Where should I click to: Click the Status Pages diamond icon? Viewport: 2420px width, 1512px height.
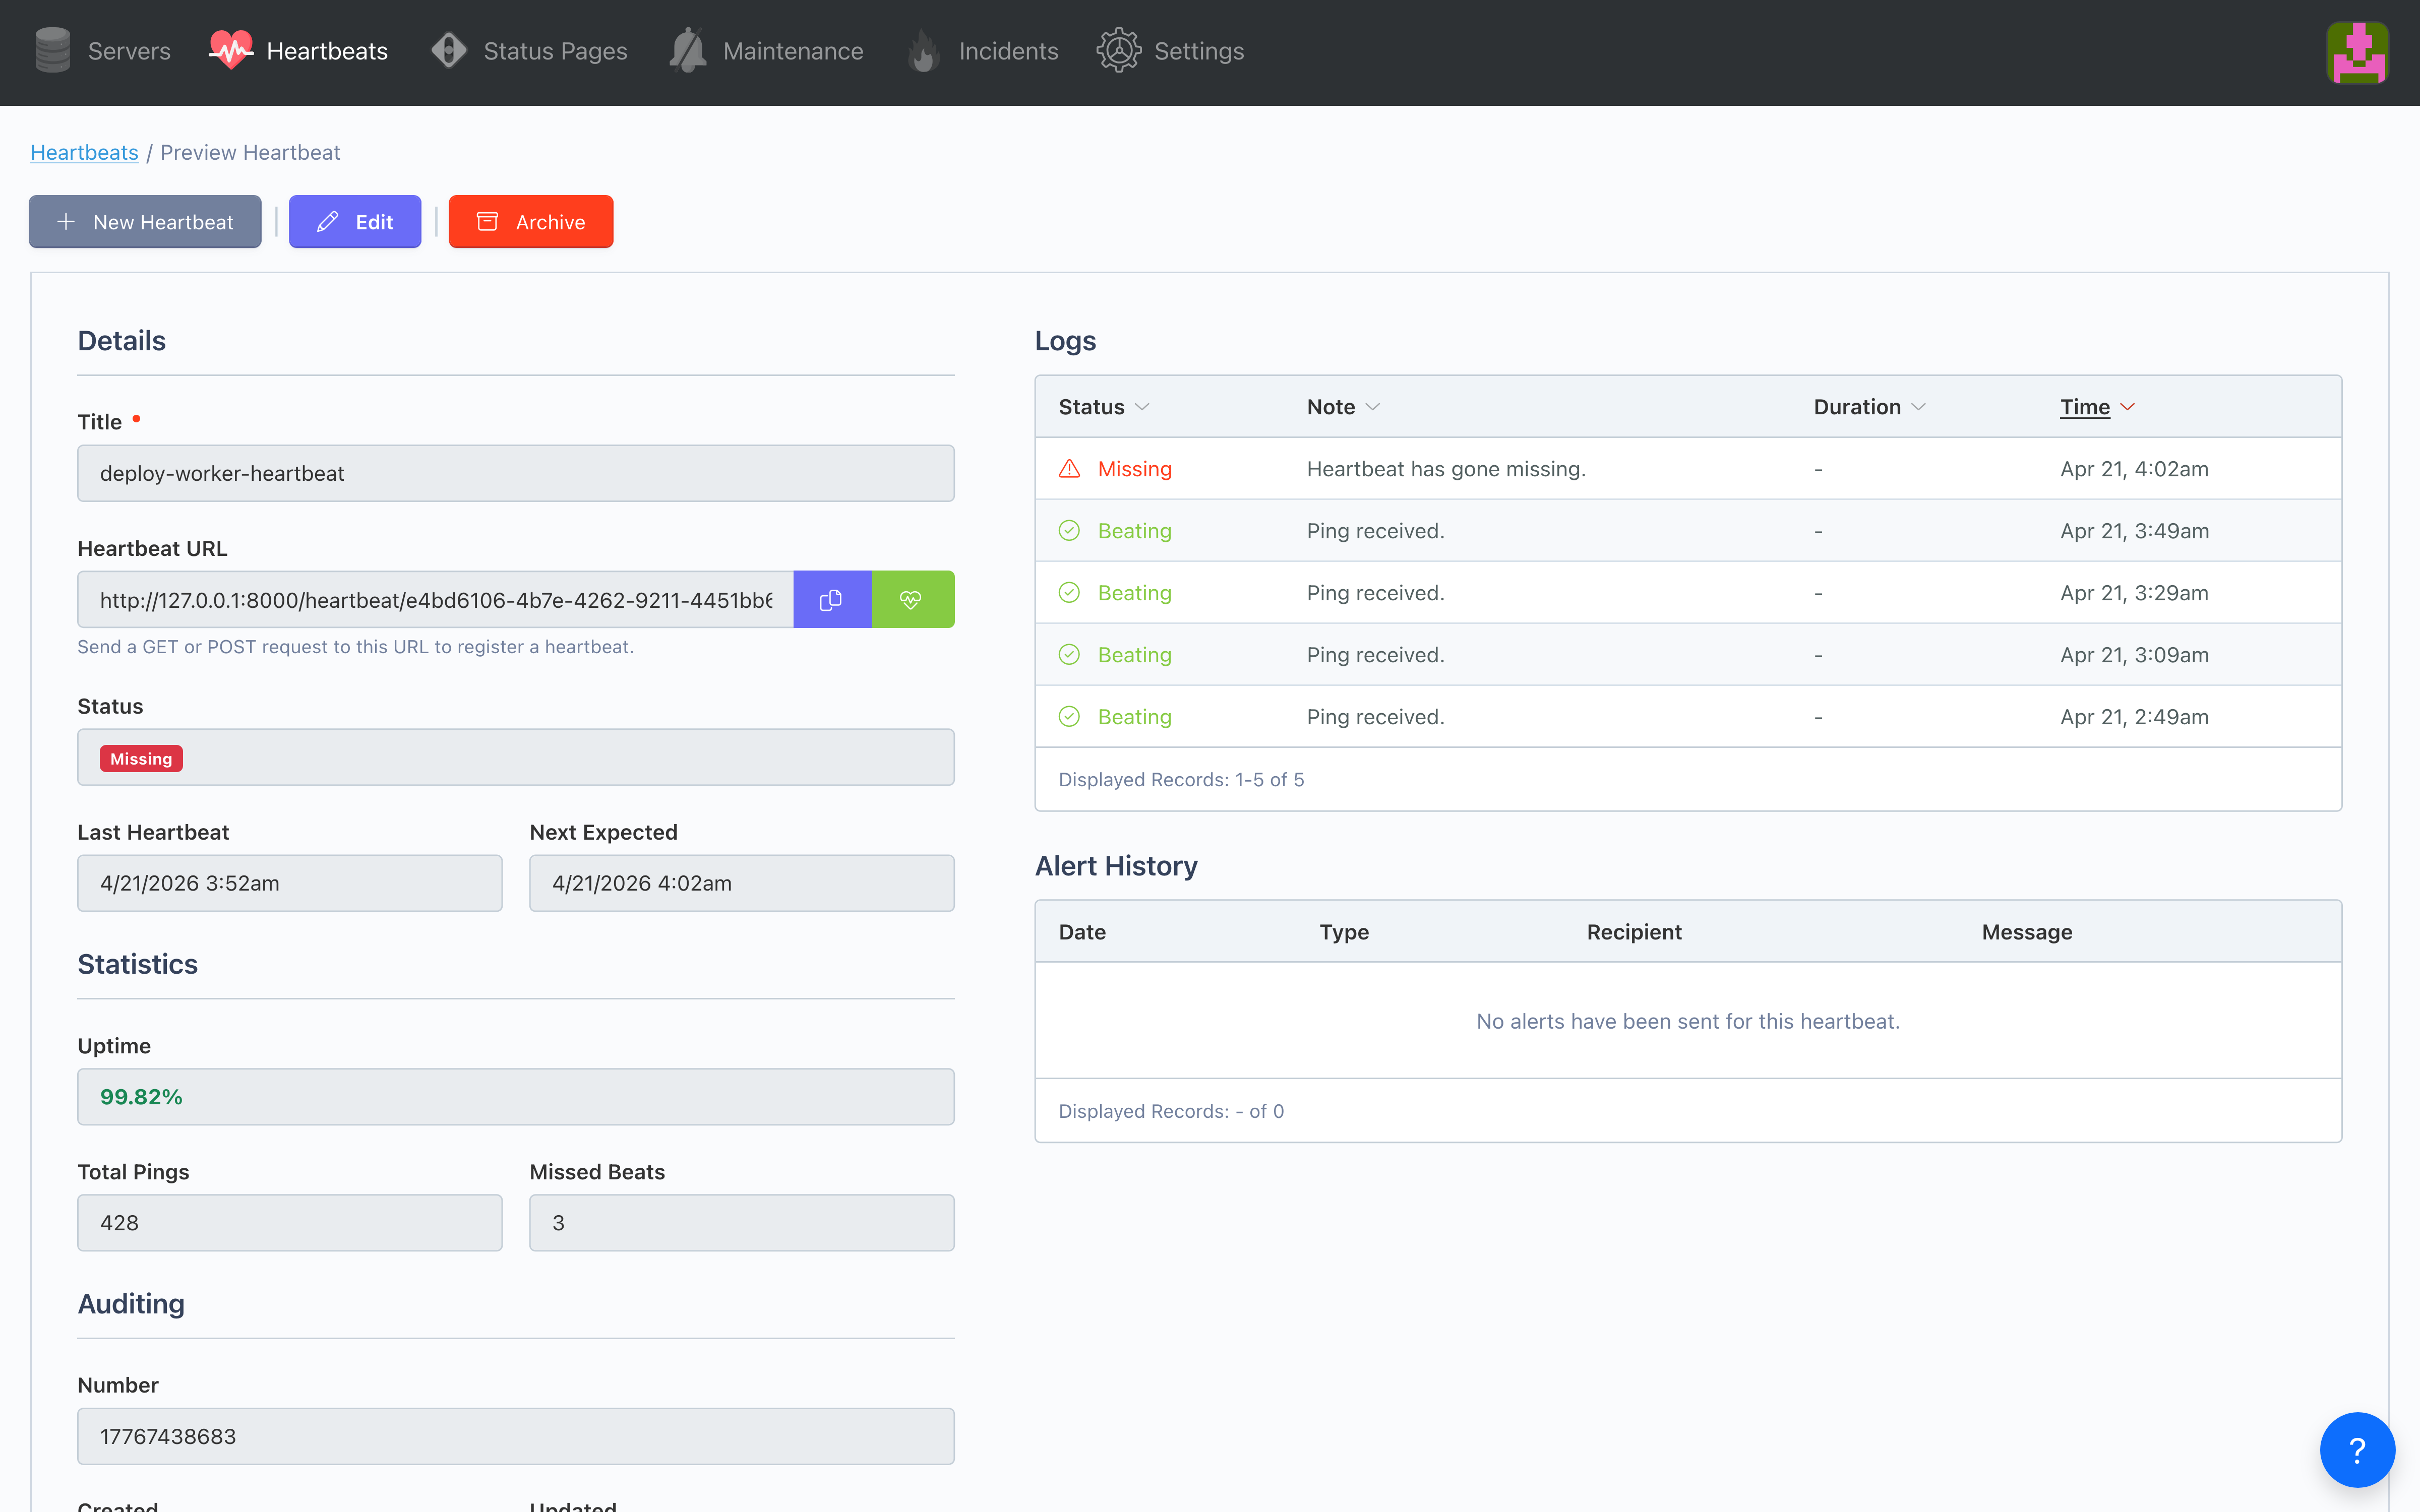click(449, 50)
